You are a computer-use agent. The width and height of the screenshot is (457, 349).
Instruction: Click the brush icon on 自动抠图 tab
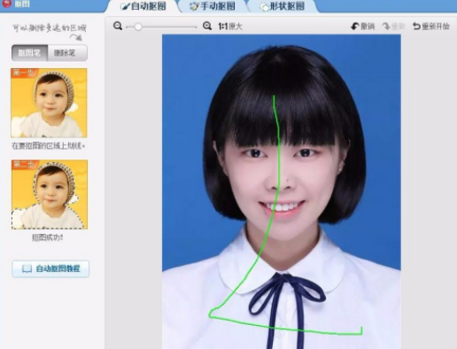click(125, 6)
